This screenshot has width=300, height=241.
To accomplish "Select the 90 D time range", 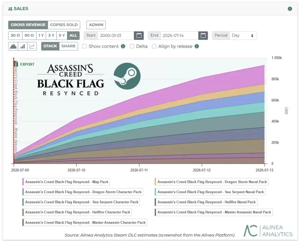I will 29,35.
